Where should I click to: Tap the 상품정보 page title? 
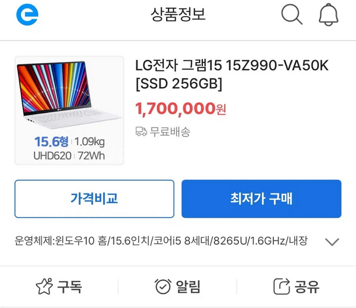tap(178, 14)
